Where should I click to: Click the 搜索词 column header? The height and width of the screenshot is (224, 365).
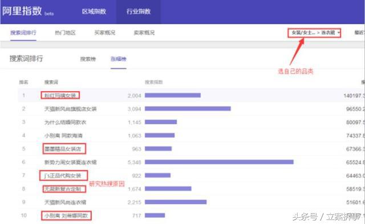point(51,82)
